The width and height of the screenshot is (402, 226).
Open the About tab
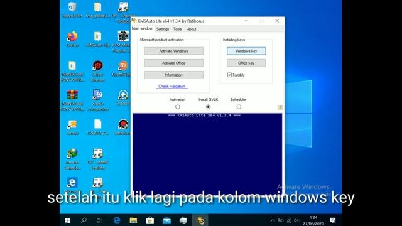click(x=192, y=29)
